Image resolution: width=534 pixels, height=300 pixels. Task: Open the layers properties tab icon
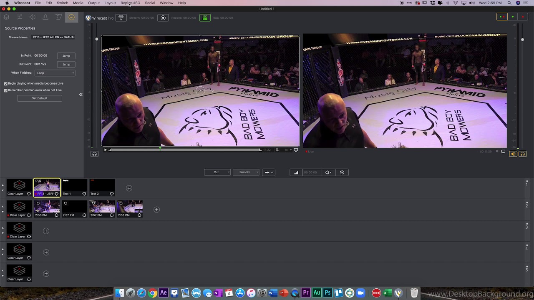point(6,17)
